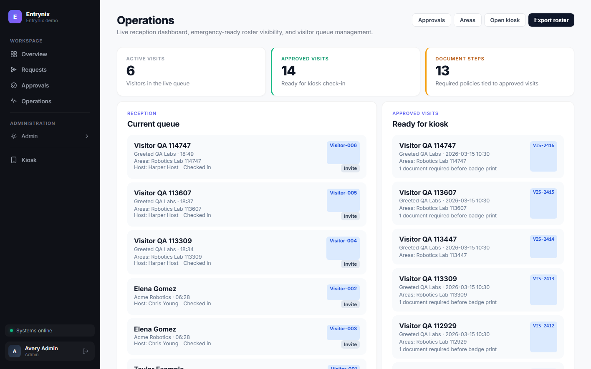Expand the Admin submenu chevron
Image resolution: width=591 pixels, height=369 pixels.
tap(87, 136)
